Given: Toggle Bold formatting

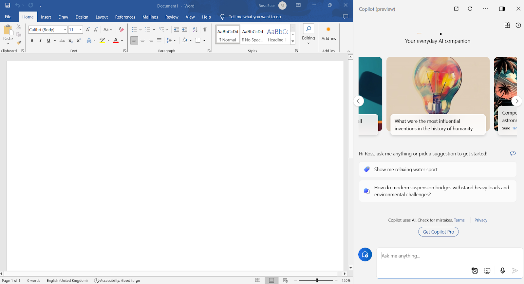Looking at the screenshot, I should 32,40.
